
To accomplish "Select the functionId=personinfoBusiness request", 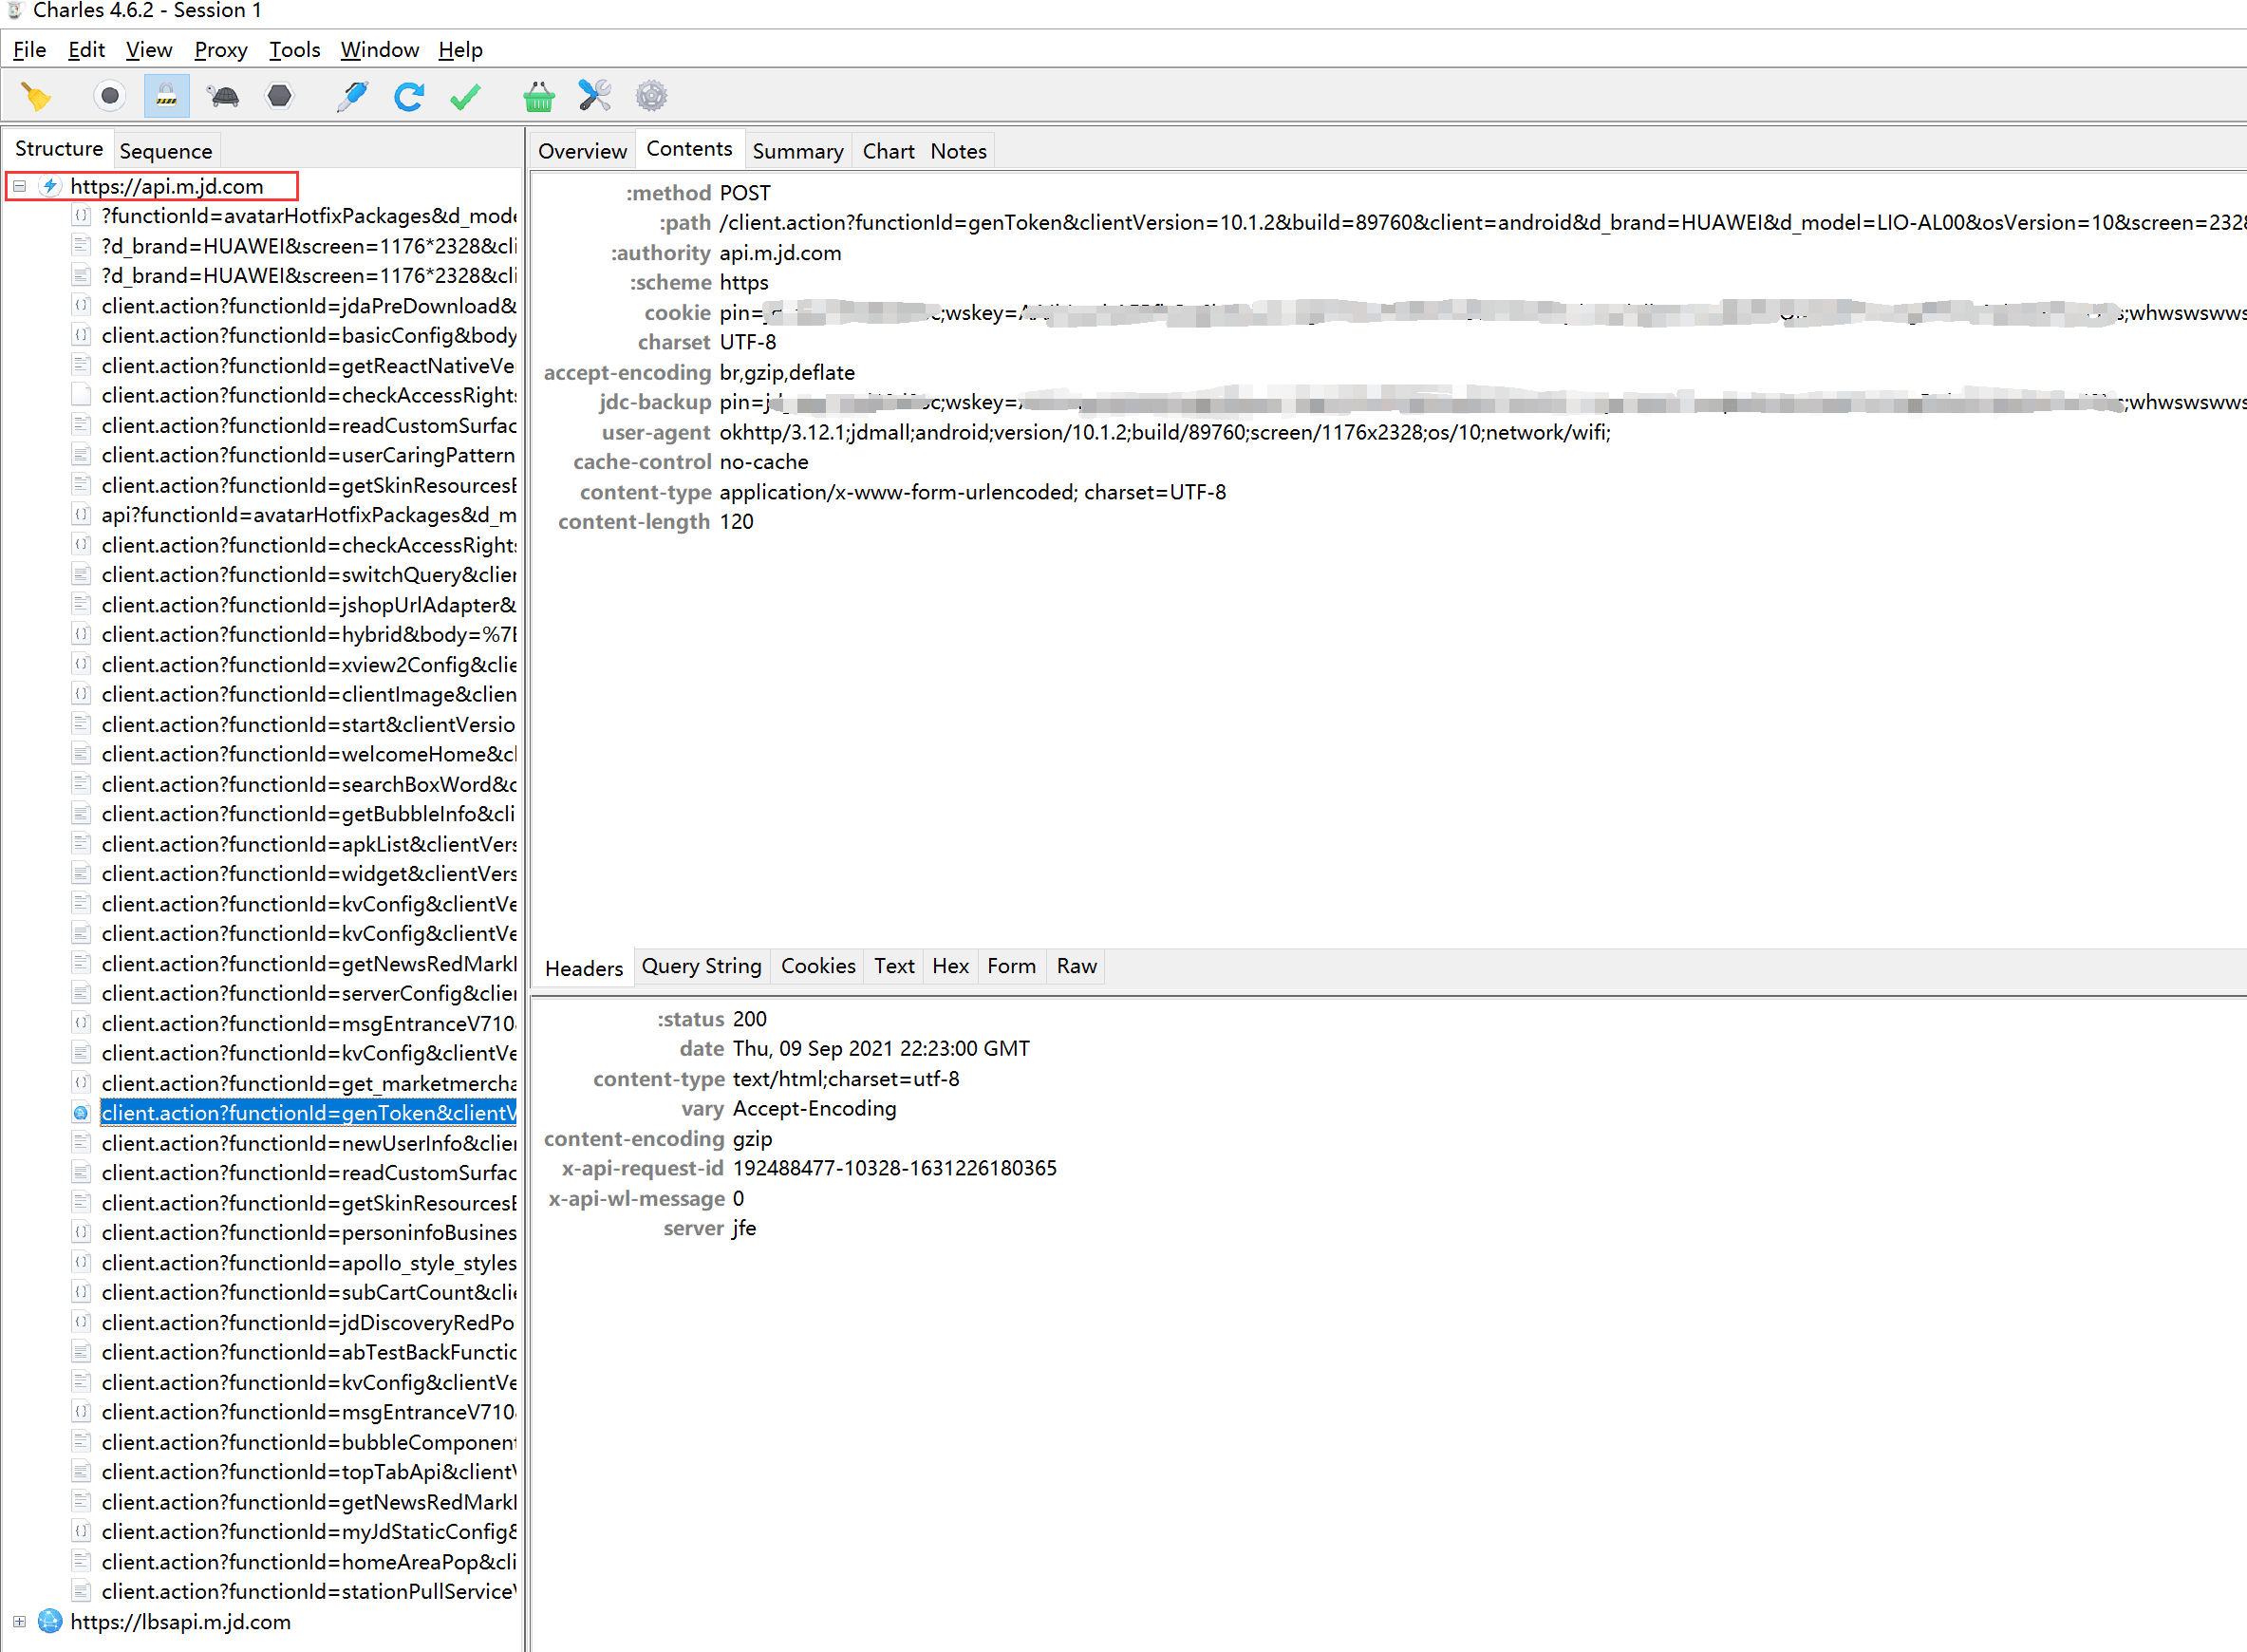I will (308, 1233).
